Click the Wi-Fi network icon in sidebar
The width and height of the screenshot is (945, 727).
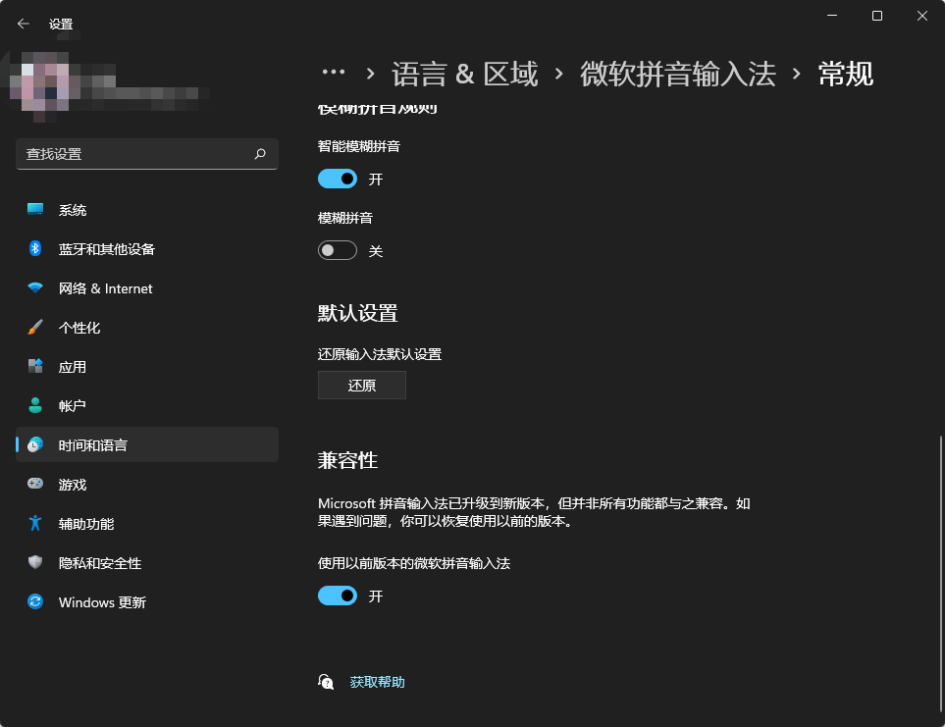point(35,287)
